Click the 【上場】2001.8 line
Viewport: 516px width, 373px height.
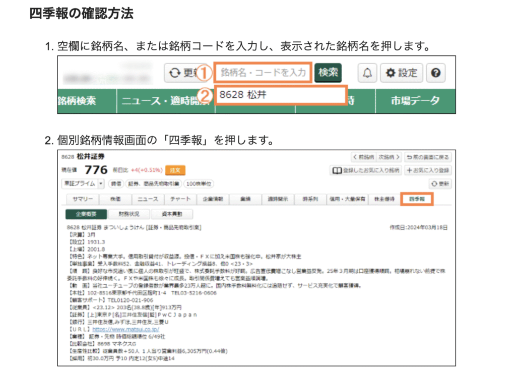click(x=86, y=250)
